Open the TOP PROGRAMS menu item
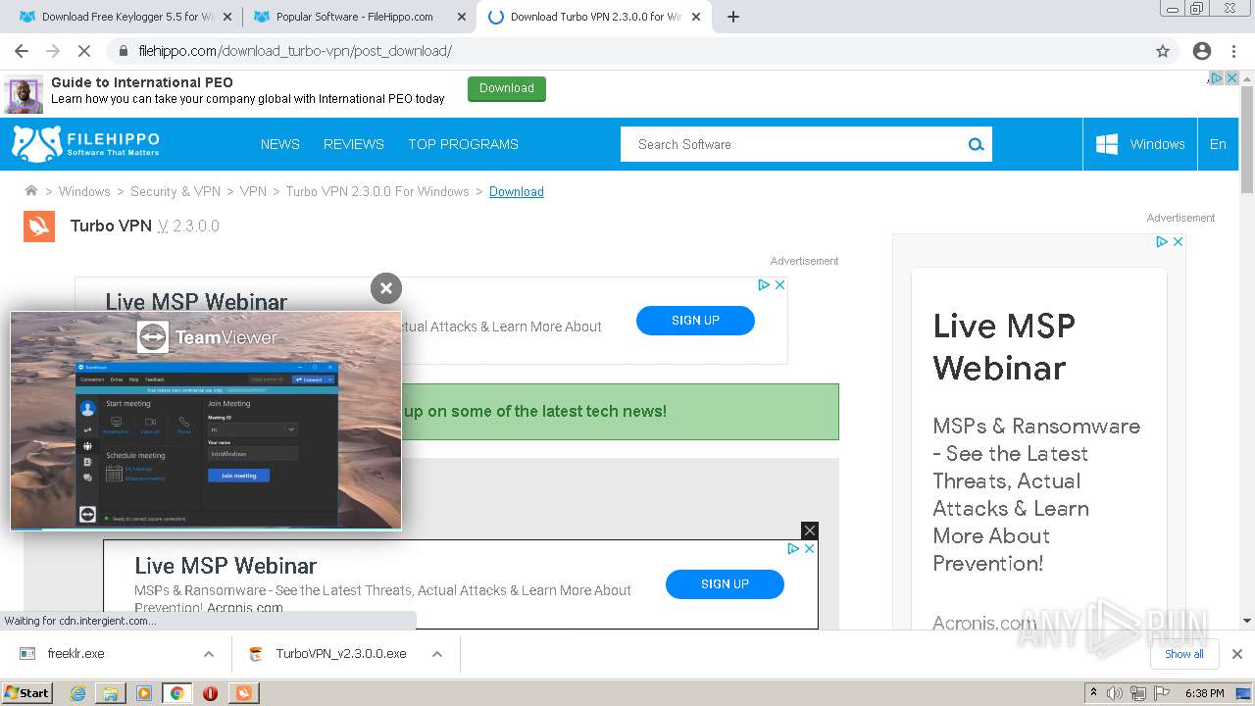Screen dimensions: 1255x706 [463, 144]
